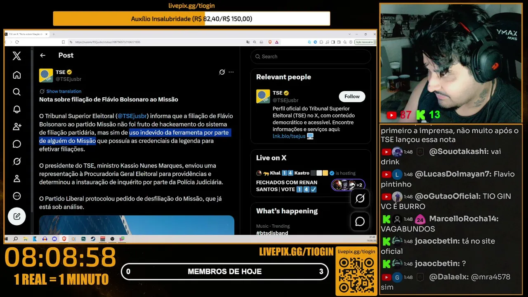Screen dimensions: 528x297
Task: Click the livepix.gg/tiogin QR code
Action: (356, 275)
